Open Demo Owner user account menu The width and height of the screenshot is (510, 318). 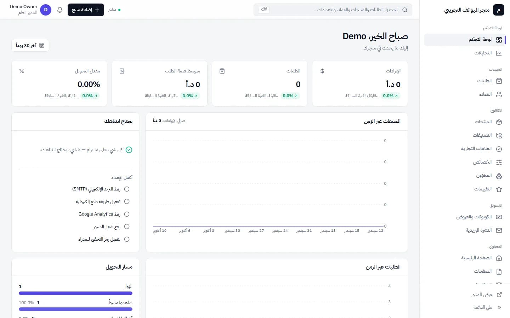31,10
